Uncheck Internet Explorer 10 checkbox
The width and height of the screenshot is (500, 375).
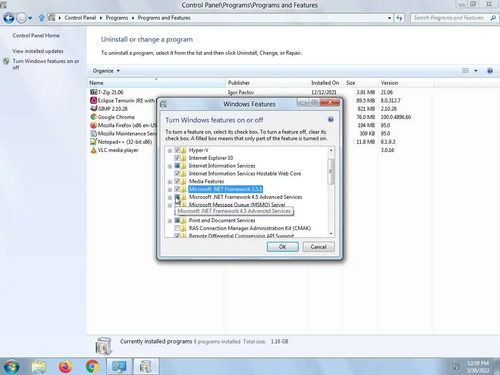177,158
